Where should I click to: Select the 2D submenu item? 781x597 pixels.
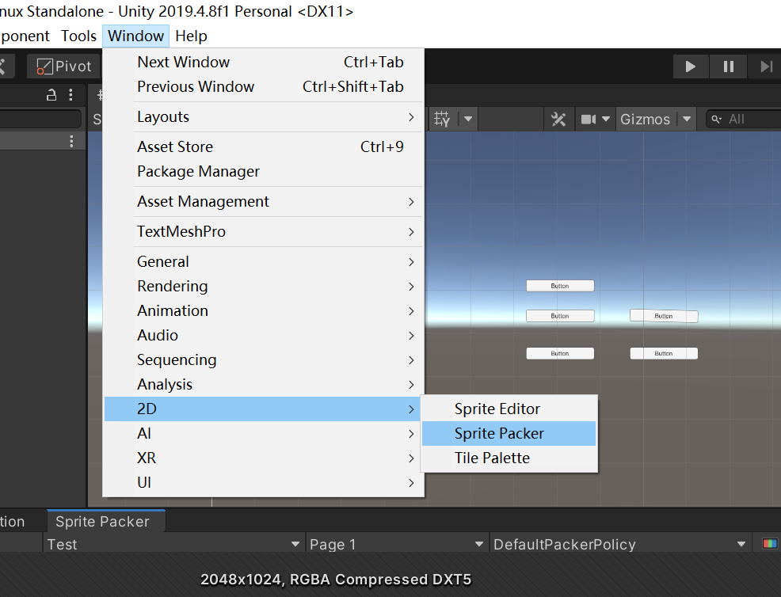pos(264,409)
